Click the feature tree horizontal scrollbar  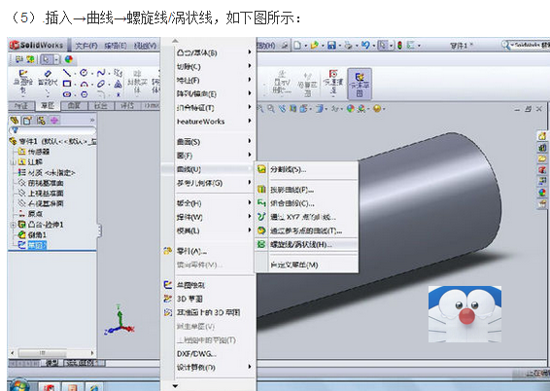52,352
